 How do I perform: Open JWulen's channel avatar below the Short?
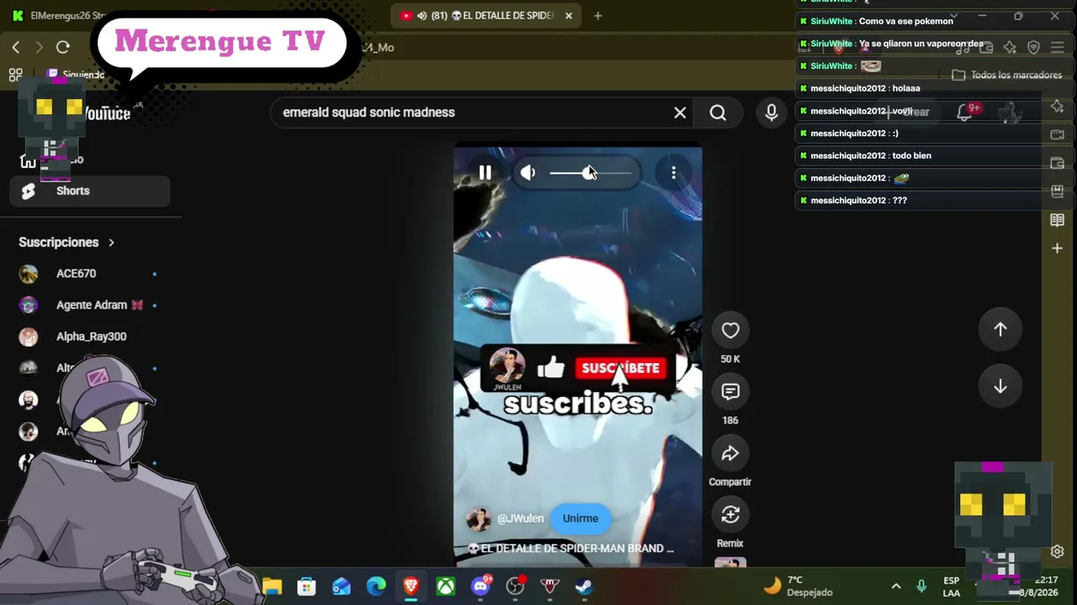coord(479,519)
